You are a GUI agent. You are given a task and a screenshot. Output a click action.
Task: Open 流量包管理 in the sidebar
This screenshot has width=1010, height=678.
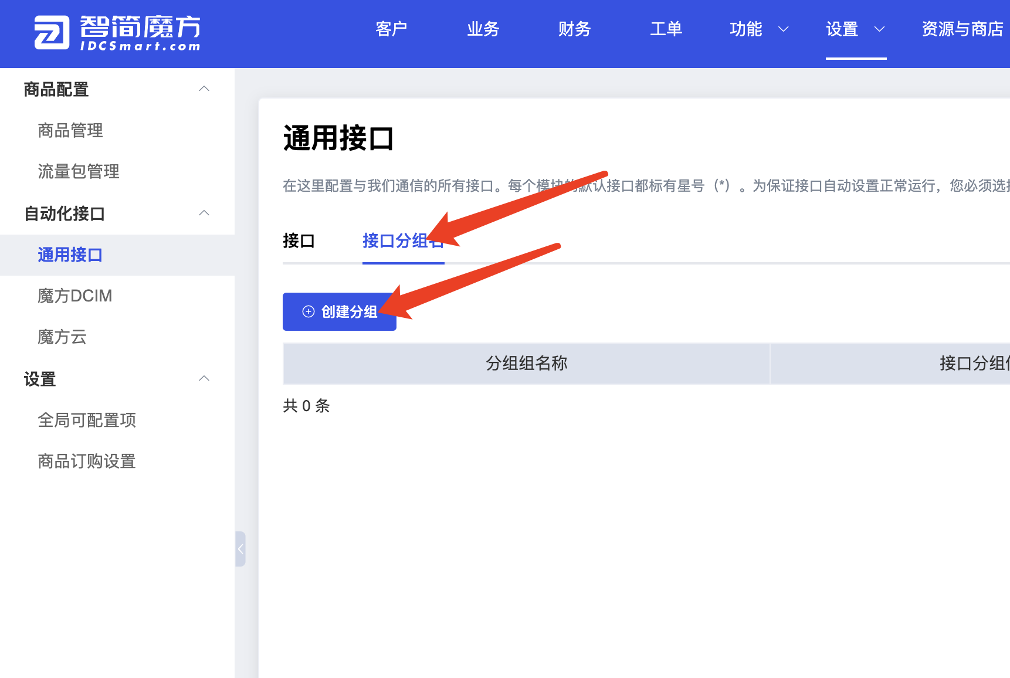click(x=79, y=171)
